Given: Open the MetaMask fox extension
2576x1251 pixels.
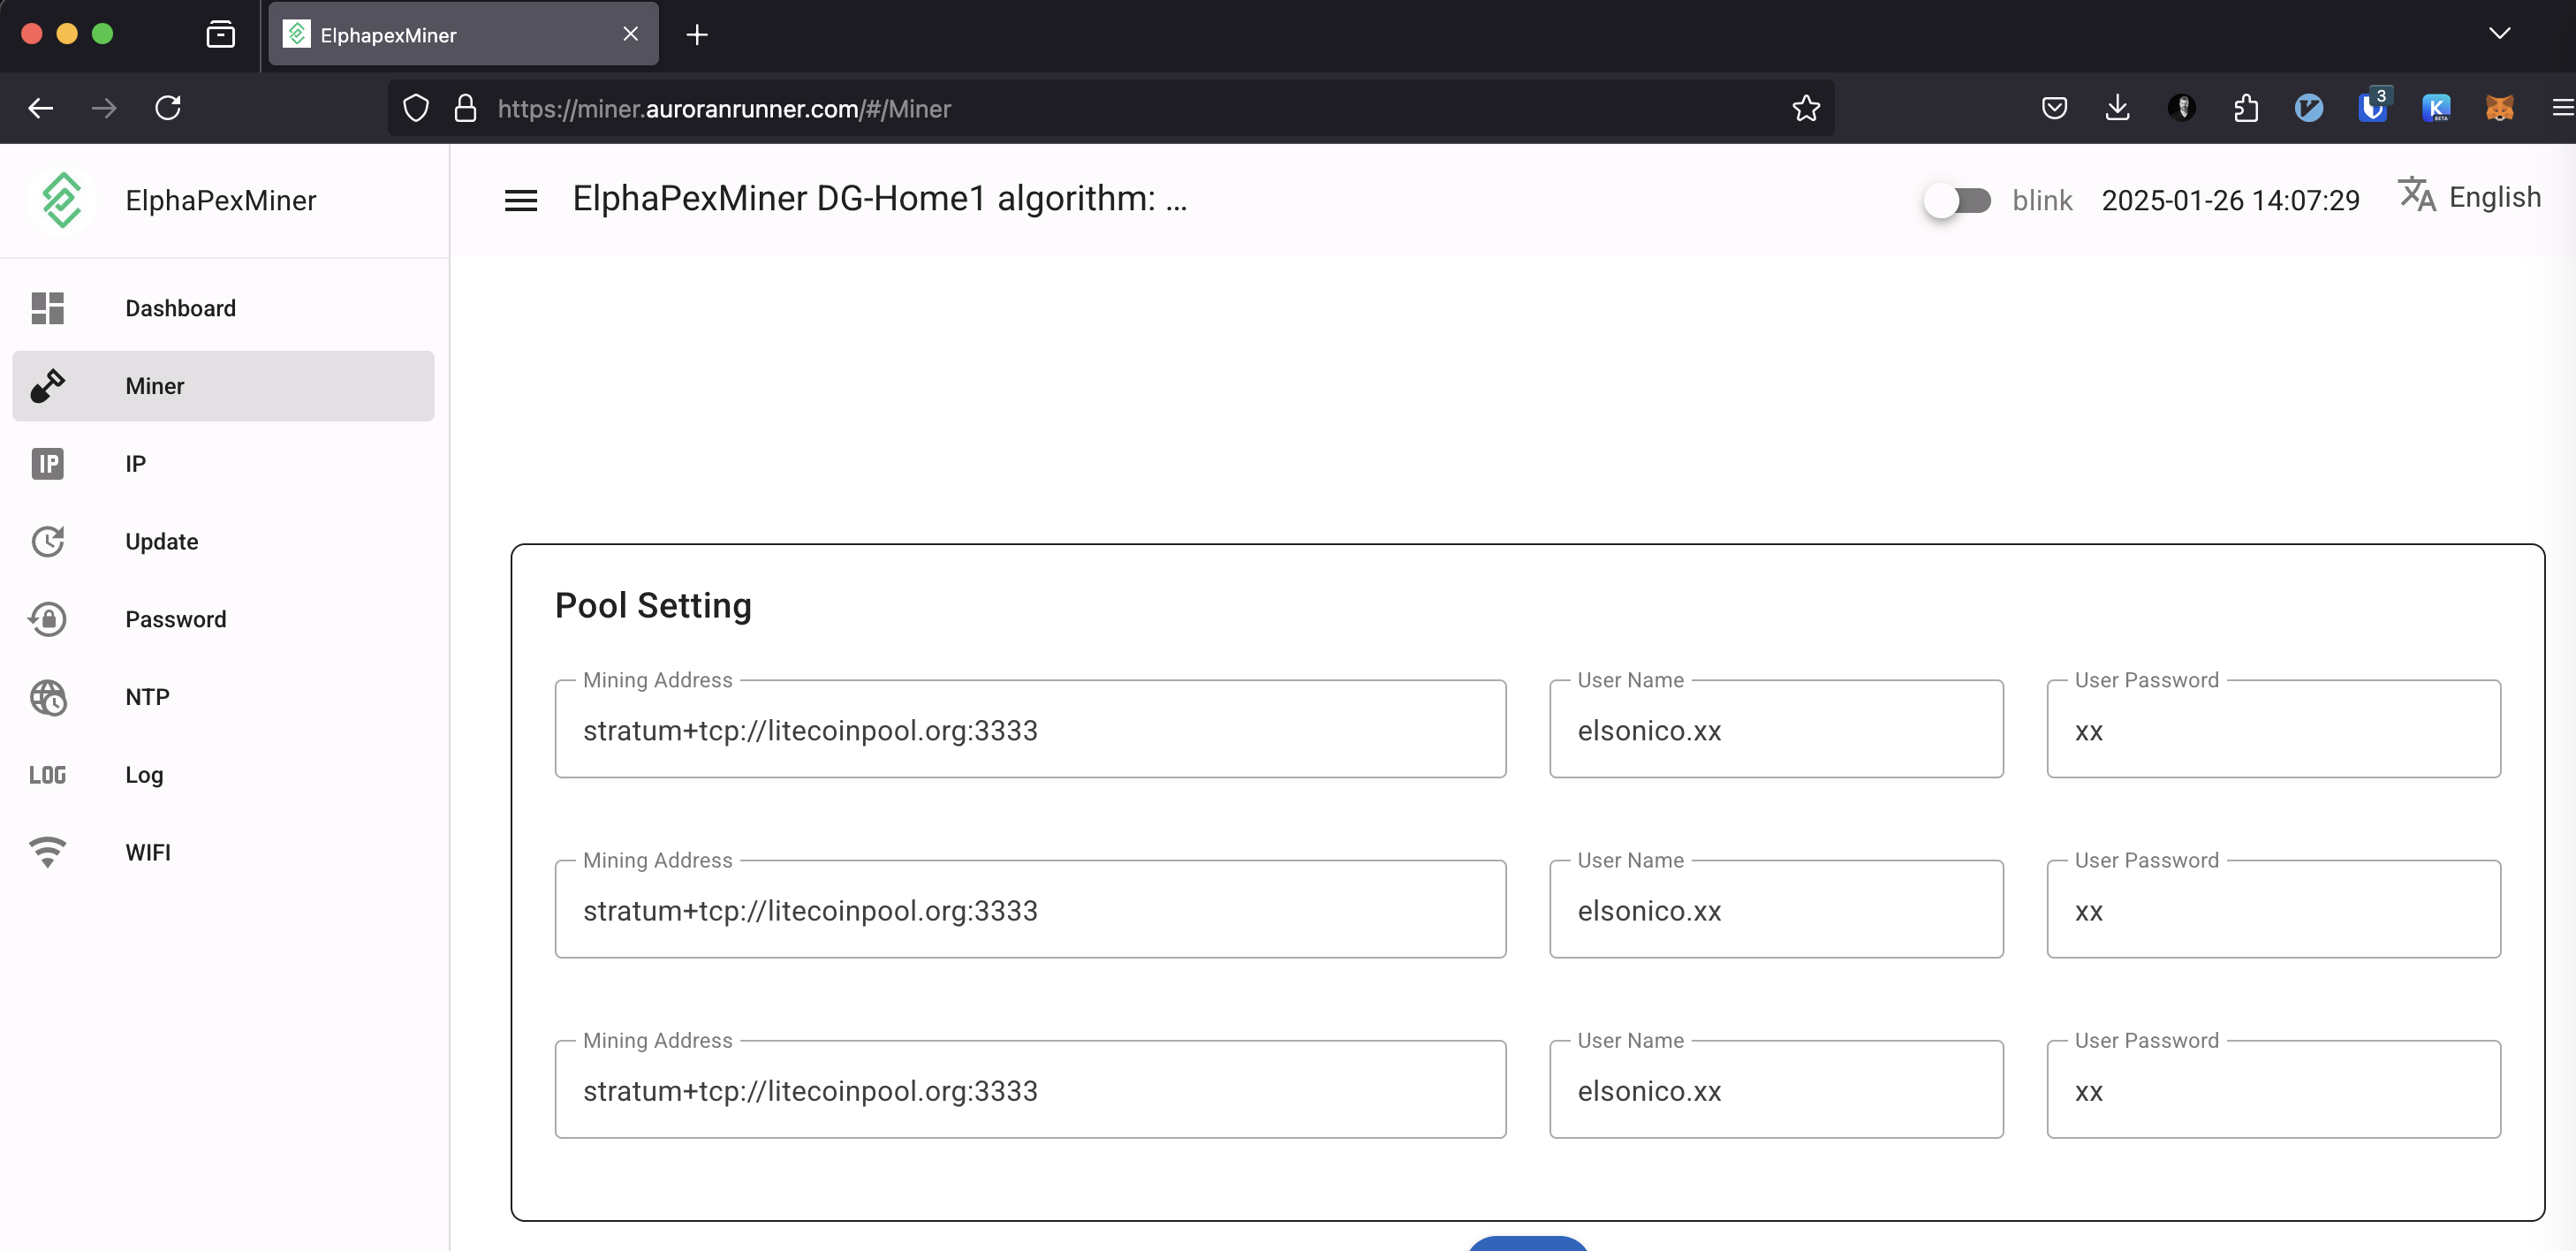Looking at the screenshot, I should pos(2499,108).
